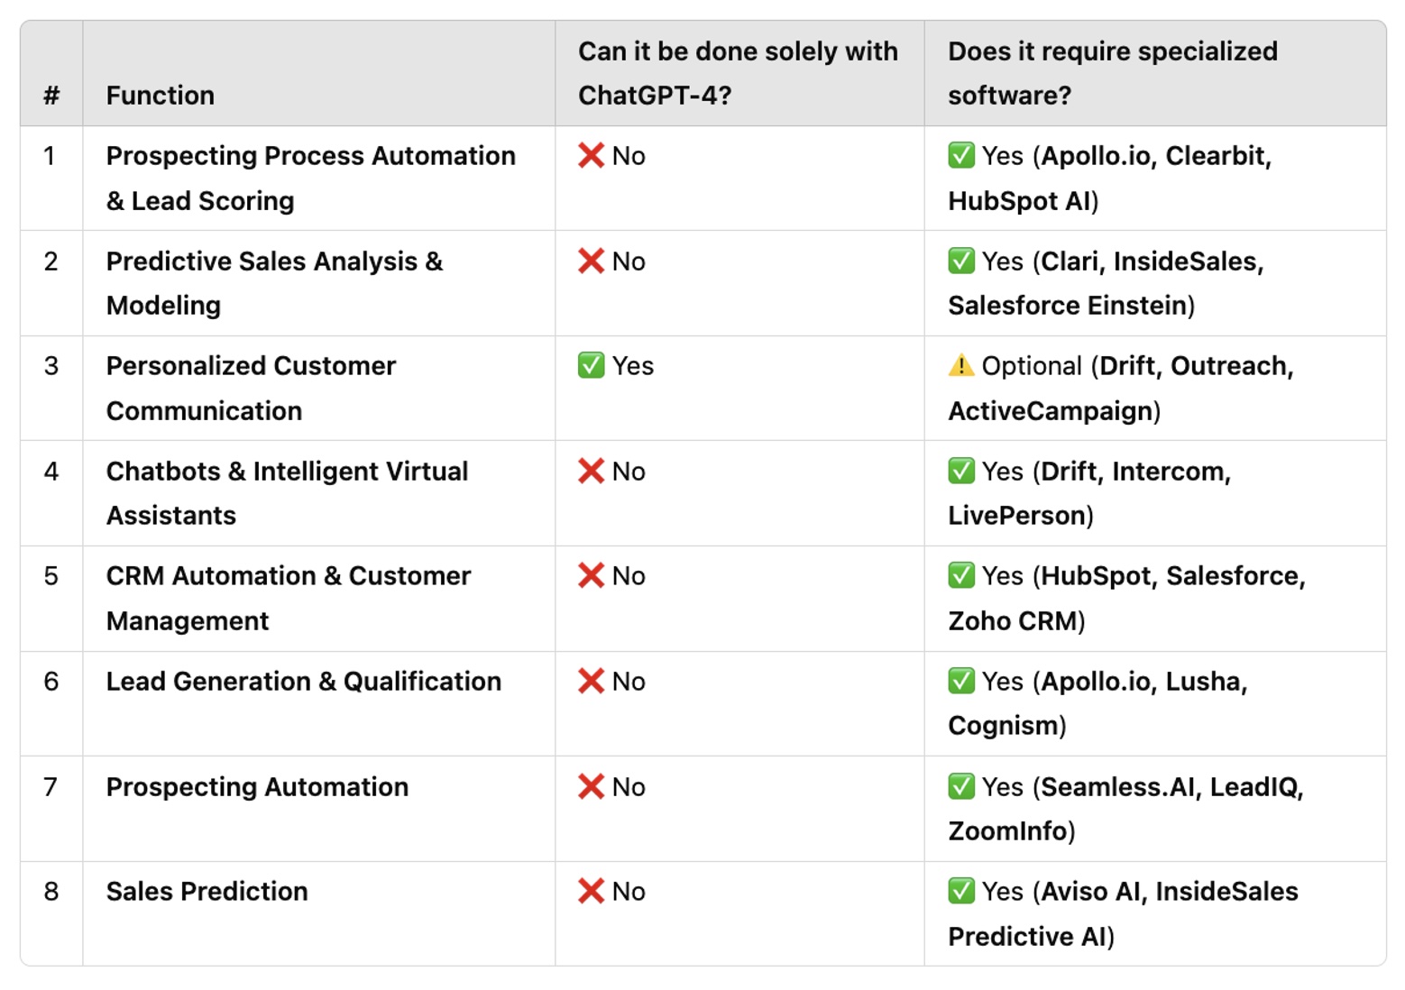Click the 'Can it be done solely with ChatGPT-4?' header
The width and height of the screenshot is (1405, 990).
738,73
